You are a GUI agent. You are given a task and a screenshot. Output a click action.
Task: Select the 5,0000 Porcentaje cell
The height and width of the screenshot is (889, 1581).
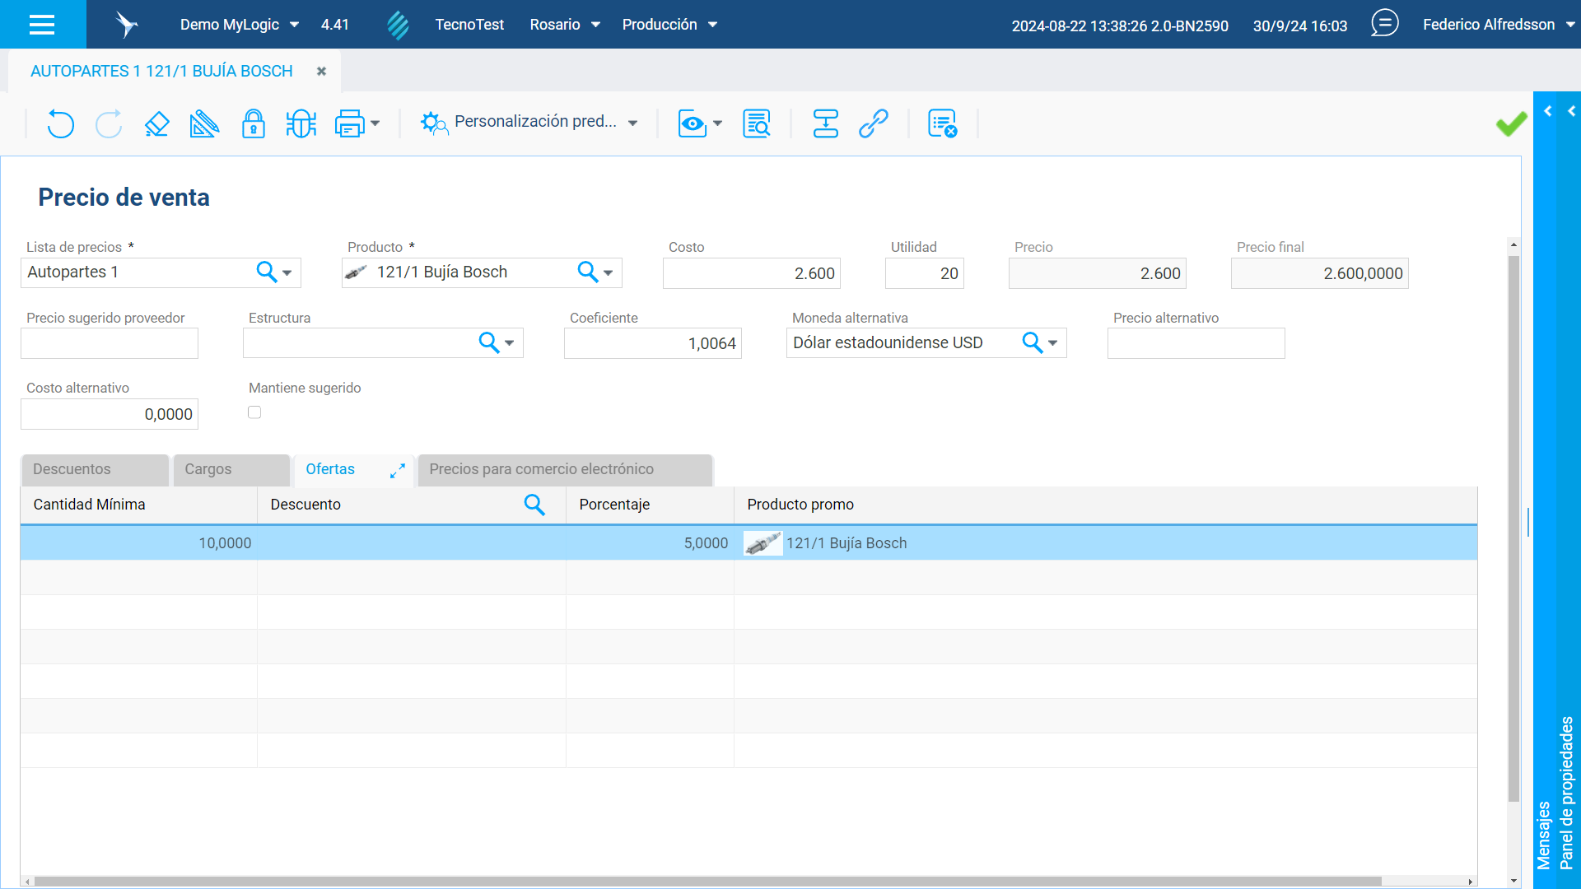(x=650, y=543)
